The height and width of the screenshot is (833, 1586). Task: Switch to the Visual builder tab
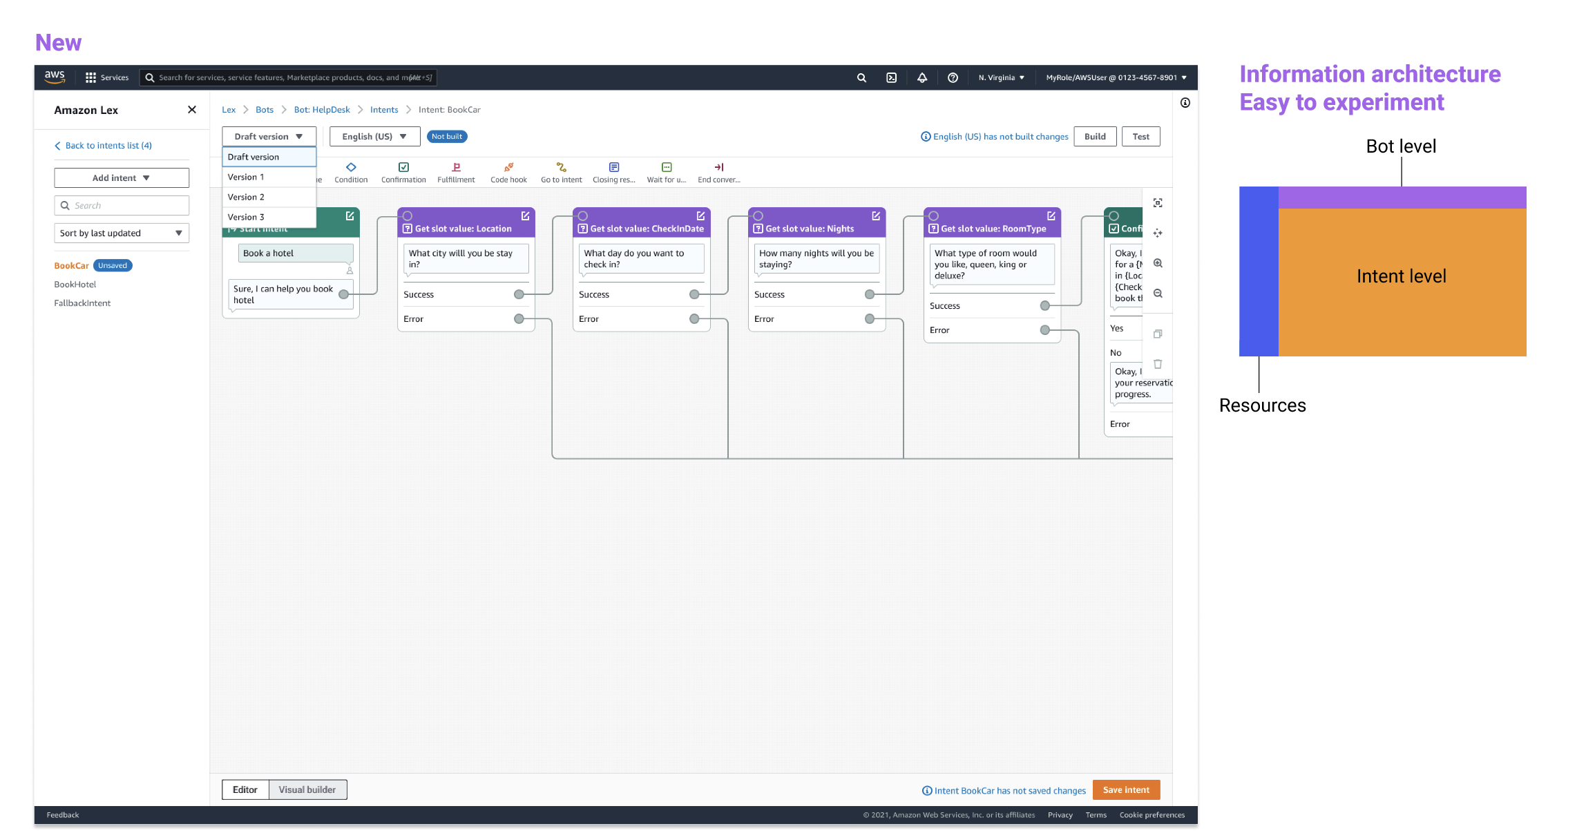[x=307, y=789]
